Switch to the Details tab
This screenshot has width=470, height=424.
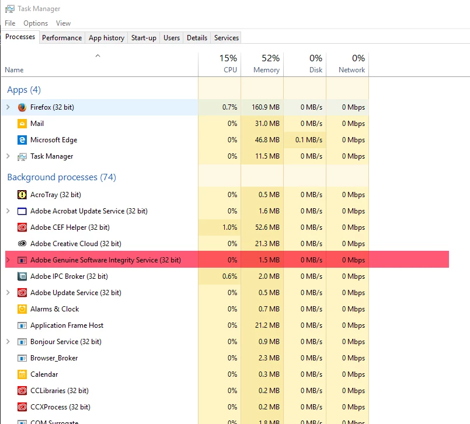point(197,38)
